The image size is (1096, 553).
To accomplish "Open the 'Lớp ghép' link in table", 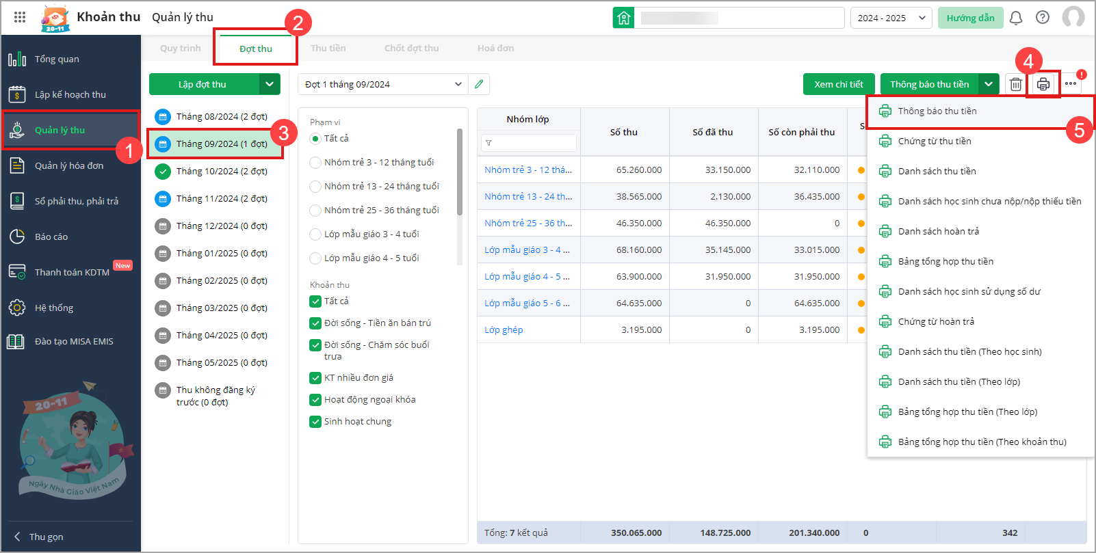I will pyautogui.click(x=504, y=329).
